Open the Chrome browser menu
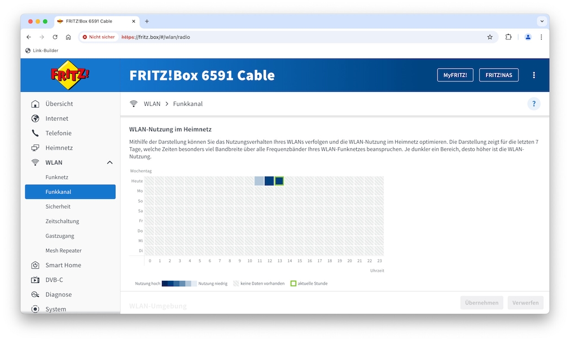Viewport: 570px width, 341px height. [x=541, y=37]
